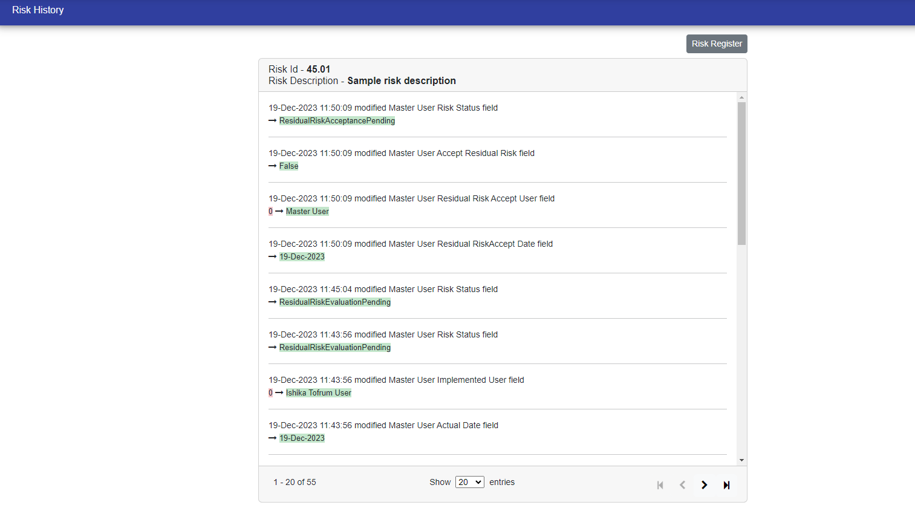
Task: Click the '1 - 20 of 55' record count
Action: [295, 482]
